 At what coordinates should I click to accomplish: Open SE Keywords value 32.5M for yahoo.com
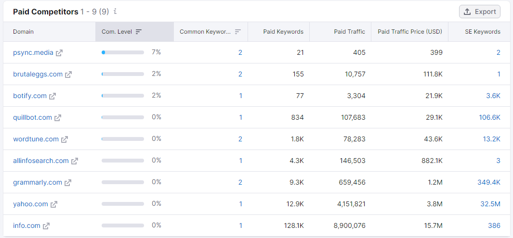490,204
